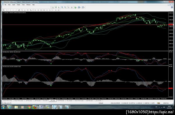Click the connection status bars indicator
This screenshot has height=115, width=175.
click(x=158, y=103)
